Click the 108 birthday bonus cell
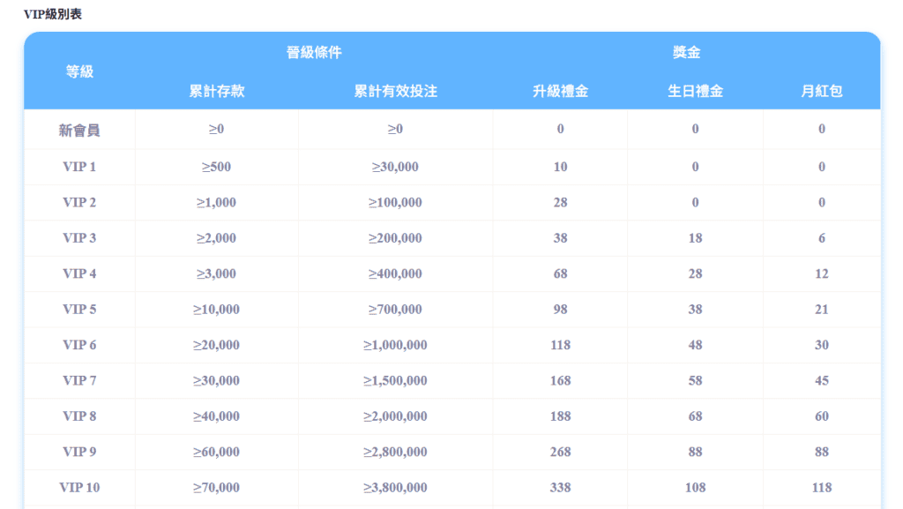Screen dimensions: 903x509 tap(695, 487)
